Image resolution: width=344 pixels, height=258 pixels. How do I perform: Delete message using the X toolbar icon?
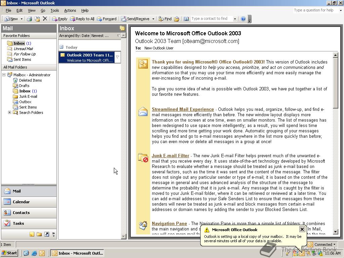pos(45,19)
